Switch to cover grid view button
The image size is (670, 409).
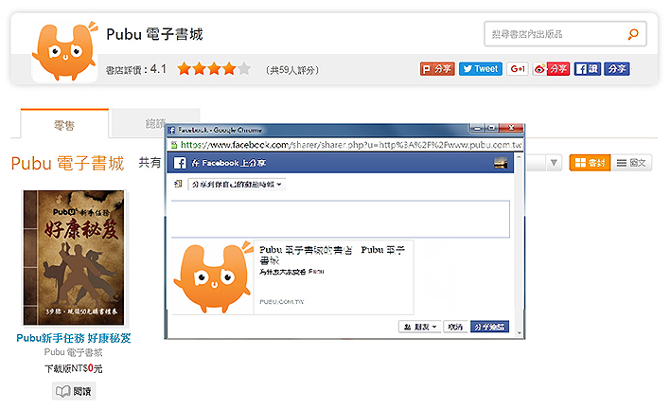click(x=590, y=163)
